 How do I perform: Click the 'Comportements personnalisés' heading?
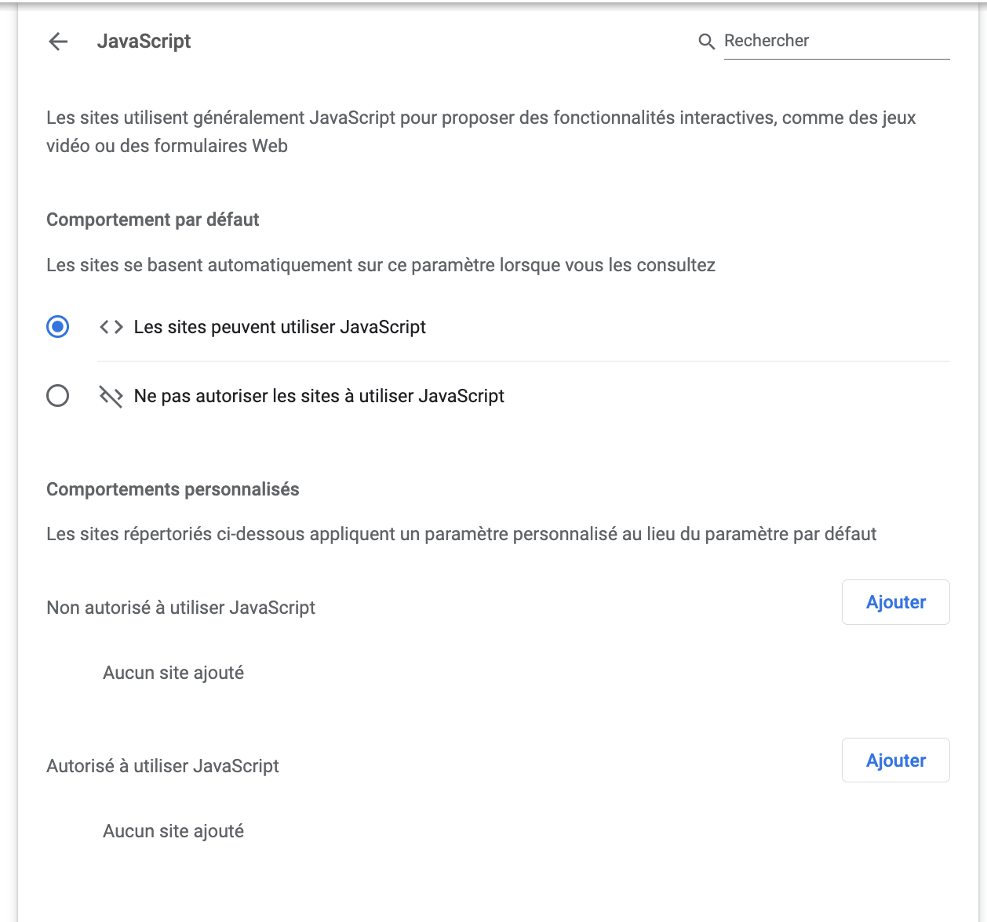(x=173, y=488)
